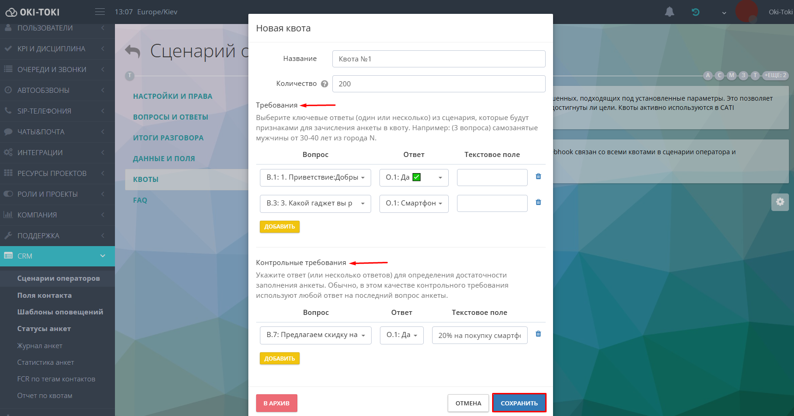Click text field with 20% на покупку

[480, 336]
